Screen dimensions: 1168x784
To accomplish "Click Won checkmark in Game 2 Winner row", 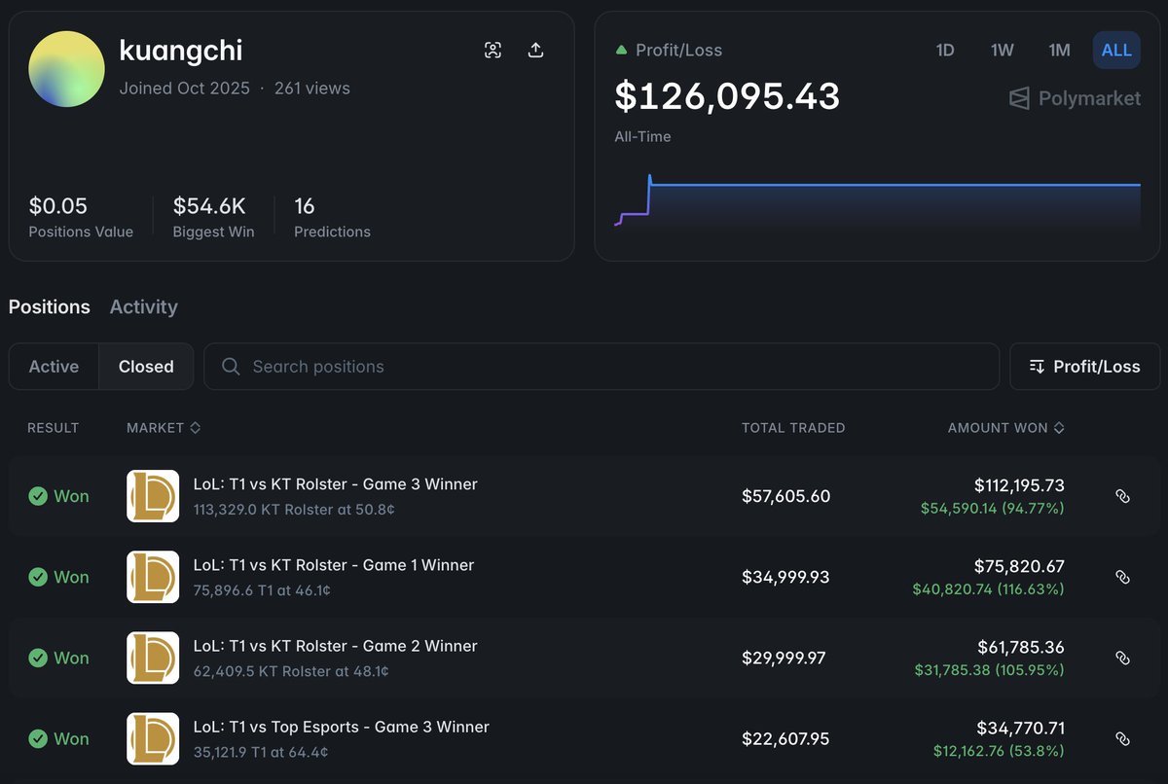I will point(38,658).
